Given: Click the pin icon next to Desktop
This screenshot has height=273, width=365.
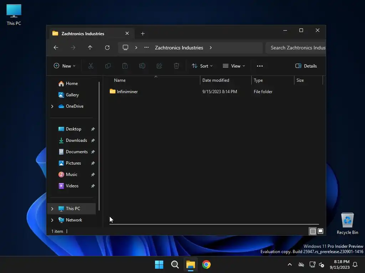Looking at the screenshot, I should [x=93, y=129].
